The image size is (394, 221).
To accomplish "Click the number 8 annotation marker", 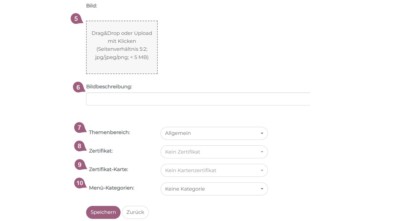I will [x=79, y=146].
